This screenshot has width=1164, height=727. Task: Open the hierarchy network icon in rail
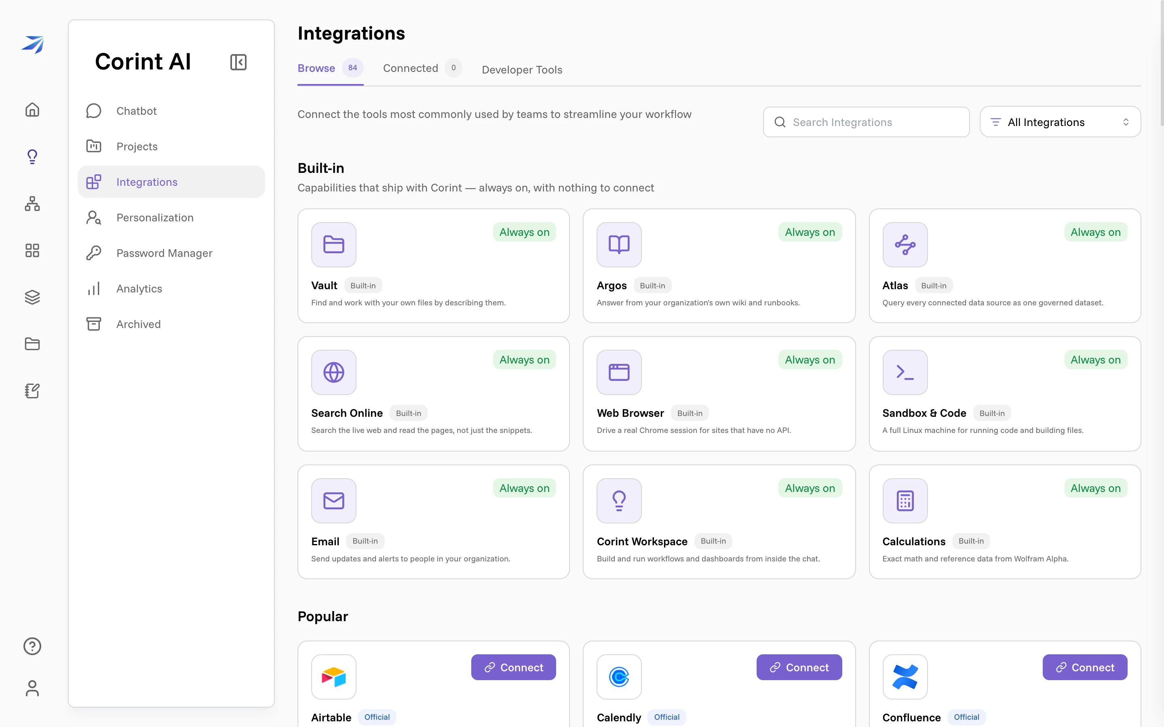[x=32, y=204]
